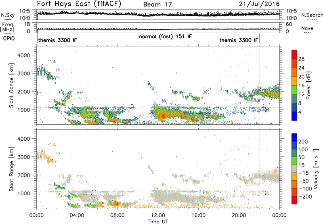
Task: Click the '18' tick on the frequency axis
Action: pyautogui.click(x=27, y=24)
